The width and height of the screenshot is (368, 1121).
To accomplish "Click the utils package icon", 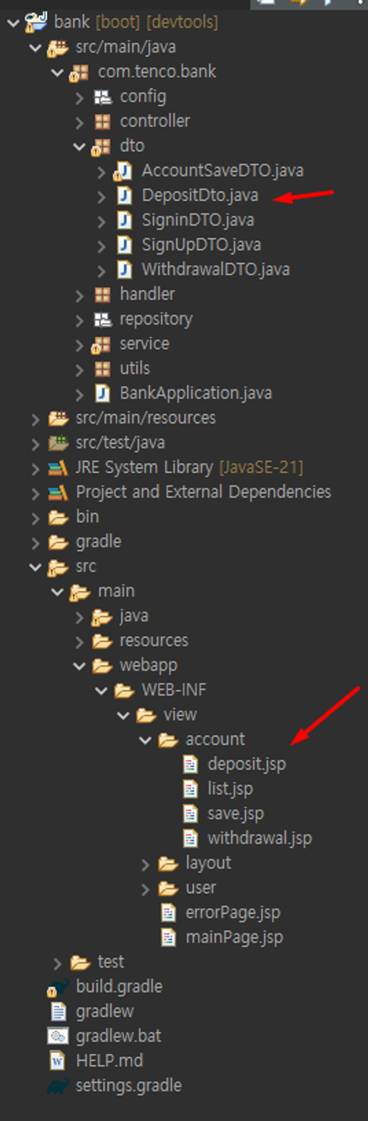I will point(102,369).
